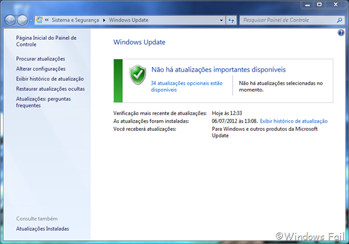
Task: Select Sistema e Segurança breadcrumb
Action: pyautogui.click(x=75, y=20)
